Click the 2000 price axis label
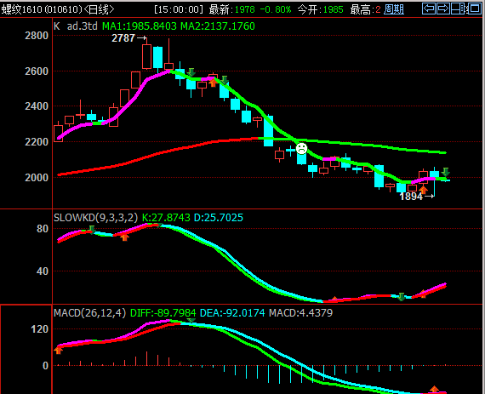The height and width of the screenshot is (394, 485). tap(37, 178)
